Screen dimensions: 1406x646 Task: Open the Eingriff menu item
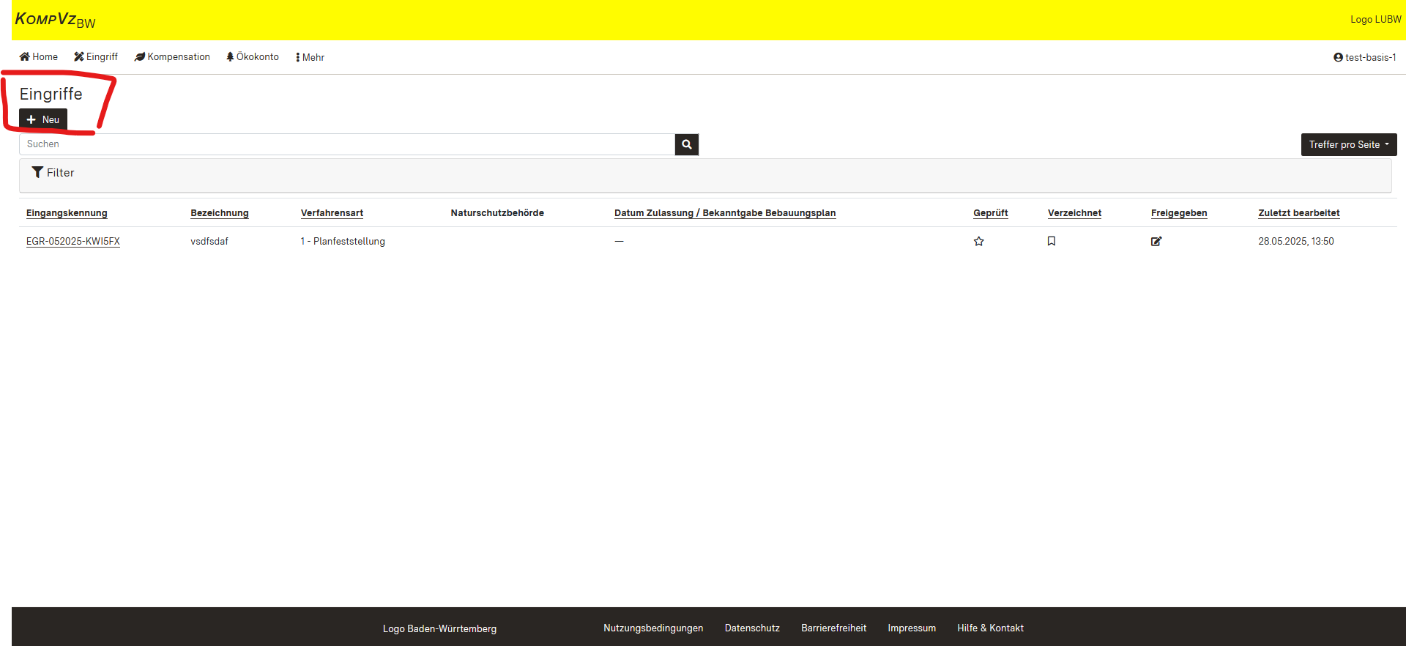coord(96,57)
